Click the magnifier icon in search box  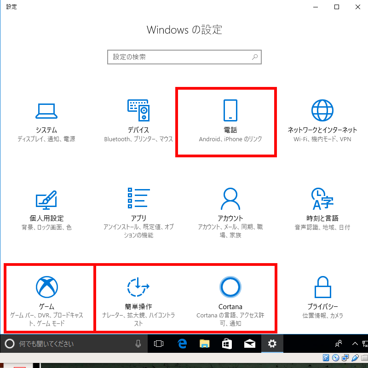pyautogui.click(x=255, y=57)
